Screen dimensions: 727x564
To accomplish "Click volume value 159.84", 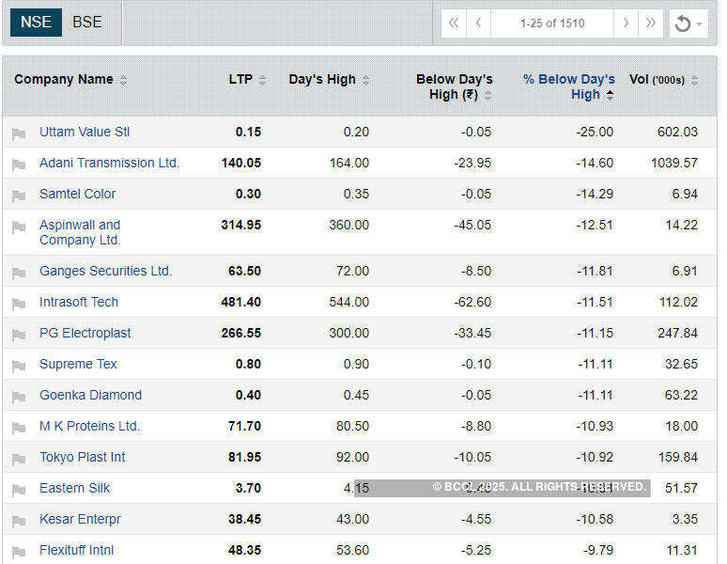I will (x=678, y=458).
